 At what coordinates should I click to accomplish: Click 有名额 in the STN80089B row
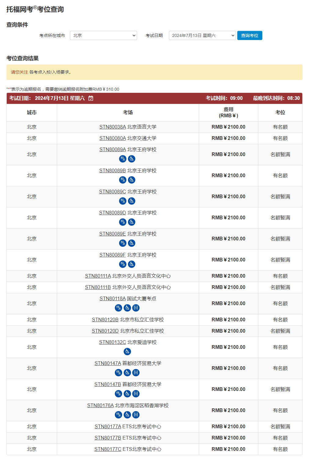[x=280, y=176]
